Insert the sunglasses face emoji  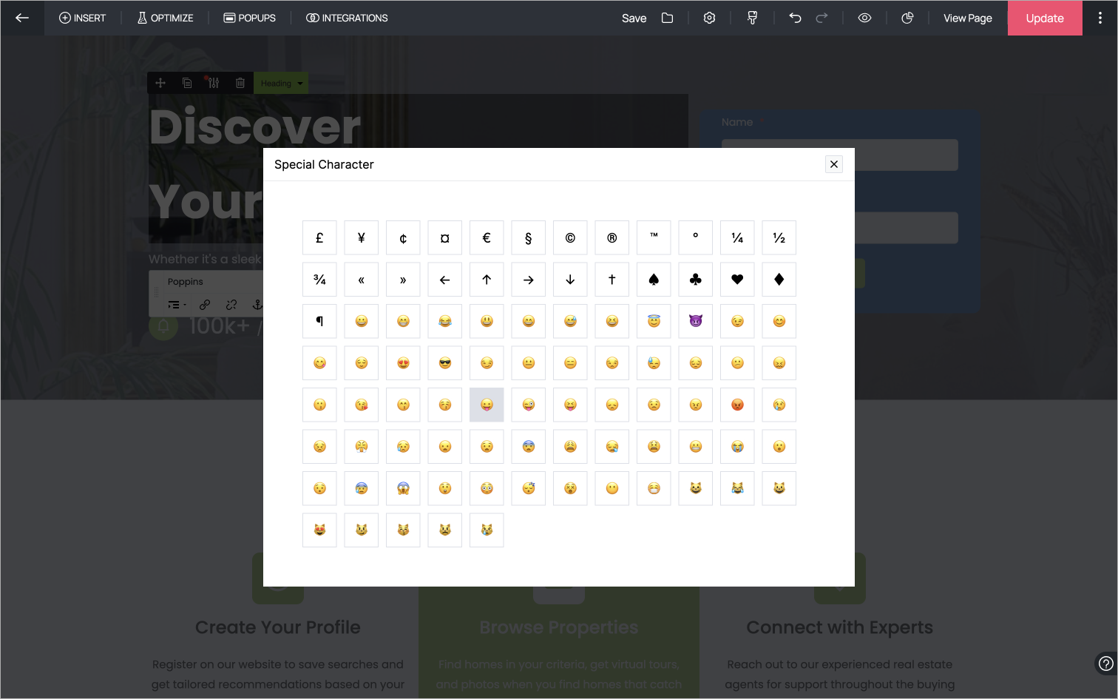click(x=445, y=363)
